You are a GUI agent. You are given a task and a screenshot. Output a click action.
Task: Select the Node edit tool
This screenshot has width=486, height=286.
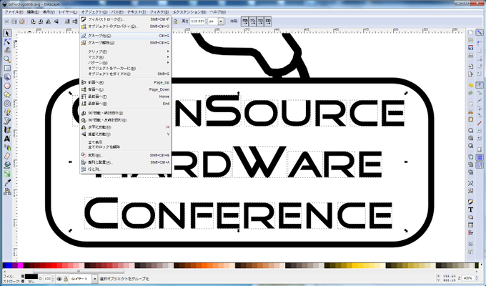tap(7, 41)
